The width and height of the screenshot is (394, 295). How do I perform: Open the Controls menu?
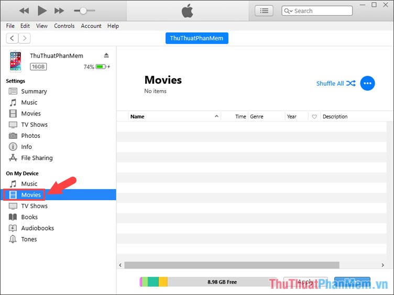(64, 26)
